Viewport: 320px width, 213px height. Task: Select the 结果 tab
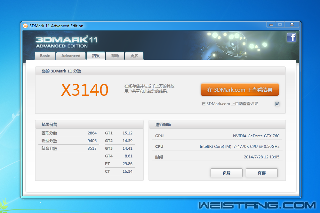96,56
